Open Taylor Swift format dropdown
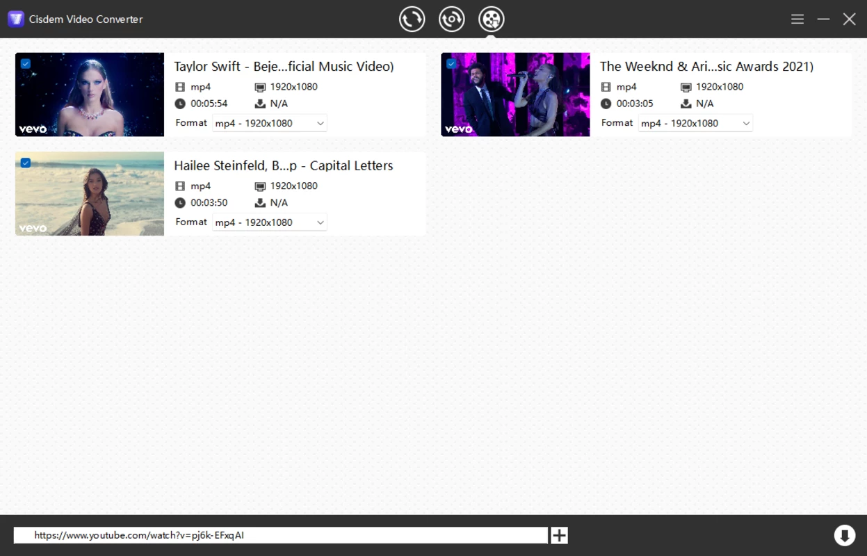Screen dimensions: 867x556 point(269,123)
